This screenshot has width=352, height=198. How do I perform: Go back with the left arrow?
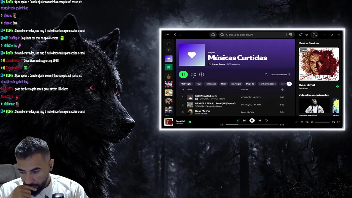[x=175, y=35]
